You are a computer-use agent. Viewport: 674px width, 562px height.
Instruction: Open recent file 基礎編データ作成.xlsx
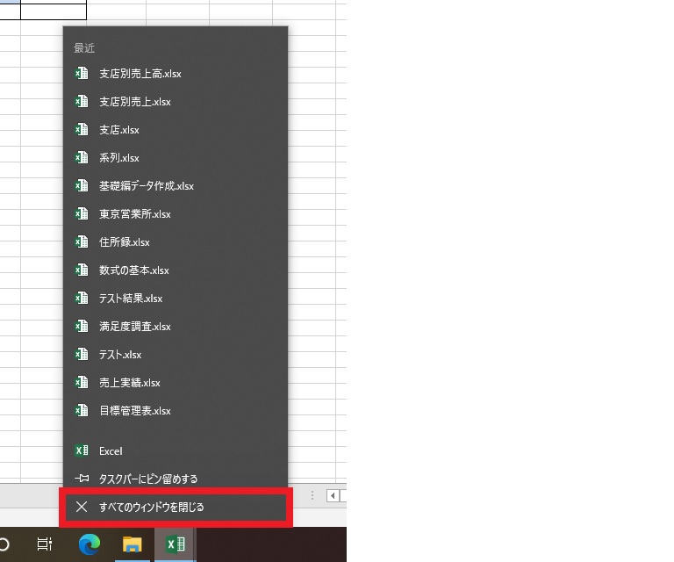coord(176,186)
